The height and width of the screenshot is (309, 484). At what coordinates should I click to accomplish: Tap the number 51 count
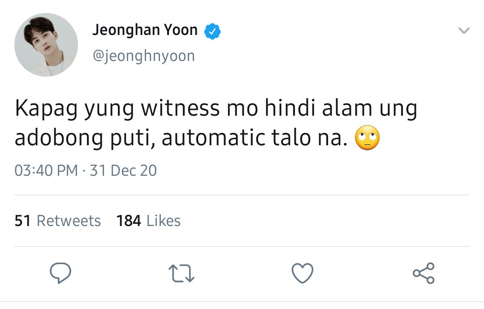pyautogui.click(x=22, y=221)
